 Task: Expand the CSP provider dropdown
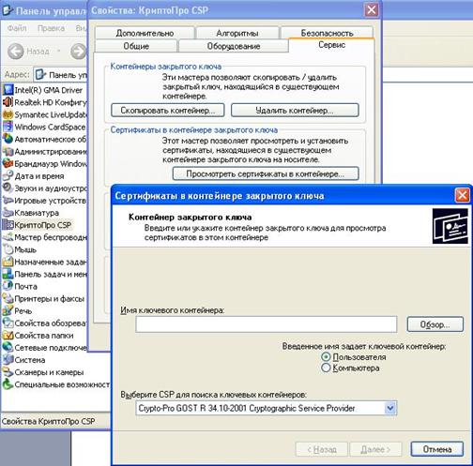point(389,408)
